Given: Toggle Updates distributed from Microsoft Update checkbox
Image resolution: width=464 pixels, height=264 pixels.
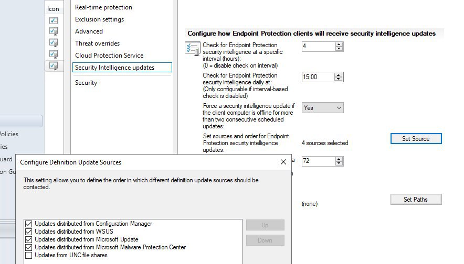Looking at the screenshot, I should 28,239.
